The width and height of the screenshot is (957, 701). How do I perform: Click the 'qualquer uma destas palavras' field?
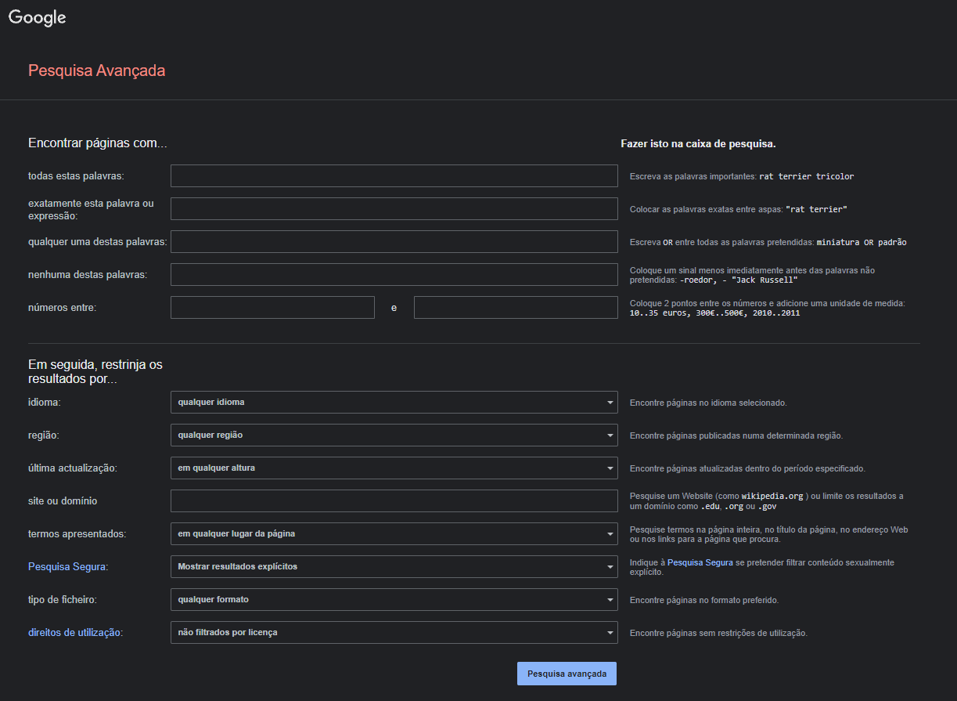tap(394, 242)
